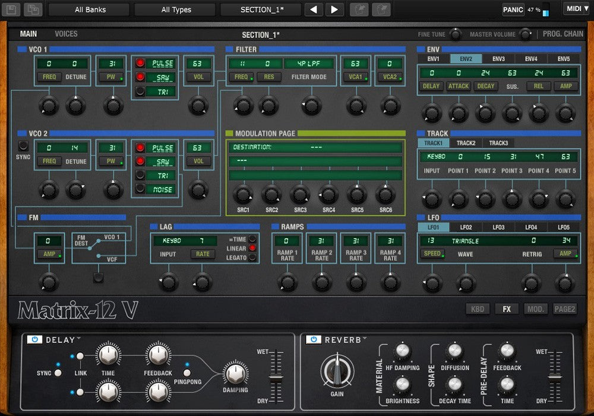Open the All Types dropdown
This screenshot has height=416, width=594.
pos(176,9)
